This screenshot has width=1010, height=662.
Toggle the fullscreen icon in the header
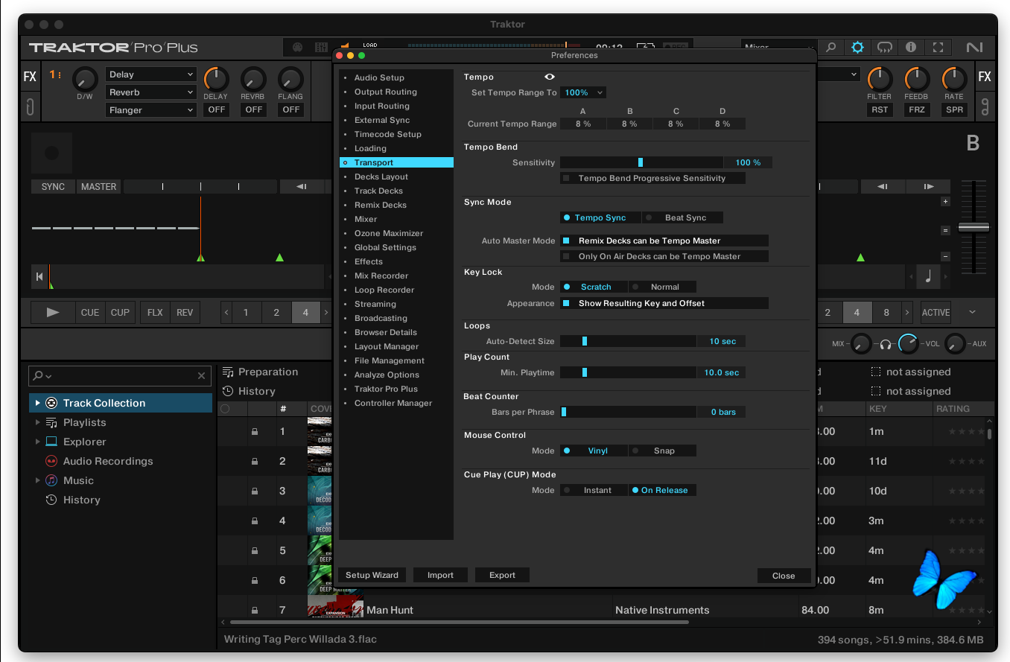(938, 47)
